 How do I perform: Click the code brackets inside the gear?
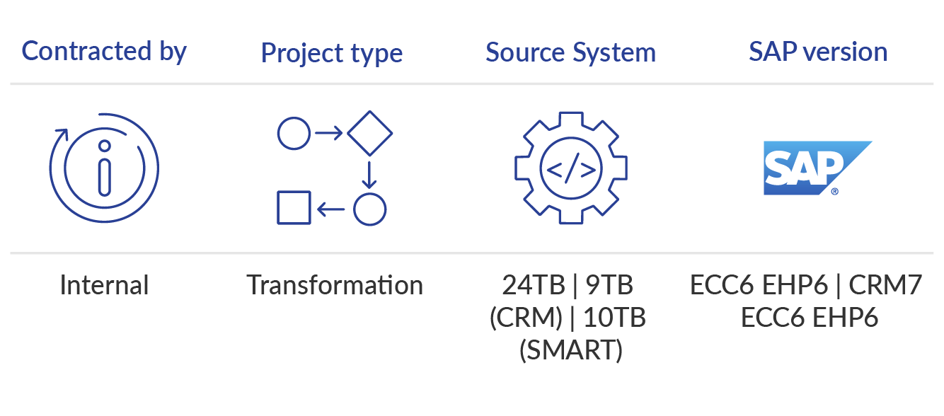pyautogui.click(x=571, y=169)
